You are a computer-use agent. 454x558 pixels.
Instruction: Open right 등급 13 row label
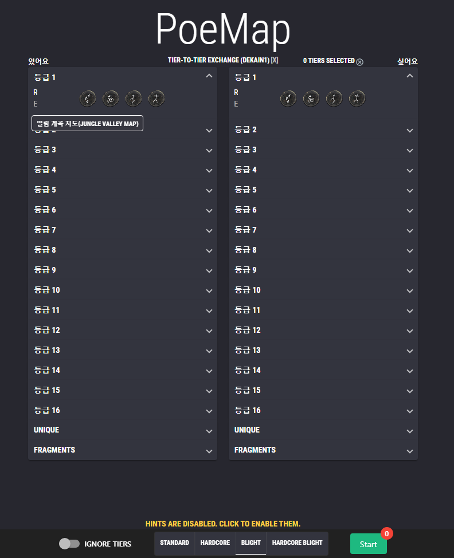248,350
